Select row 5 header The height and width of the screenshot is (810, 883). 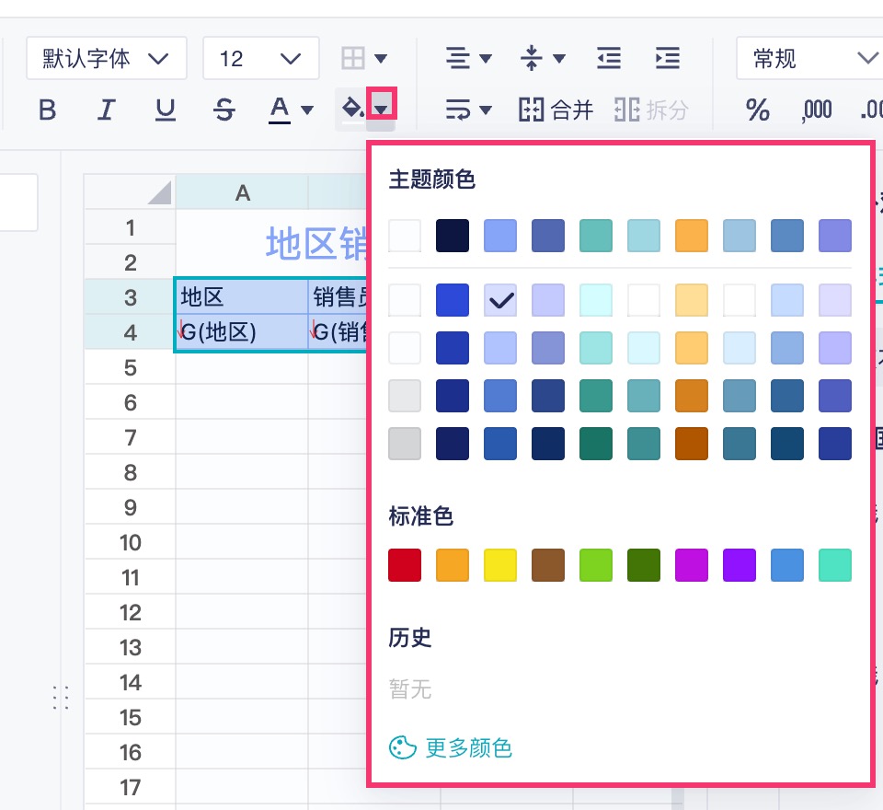tap(130, 367)
